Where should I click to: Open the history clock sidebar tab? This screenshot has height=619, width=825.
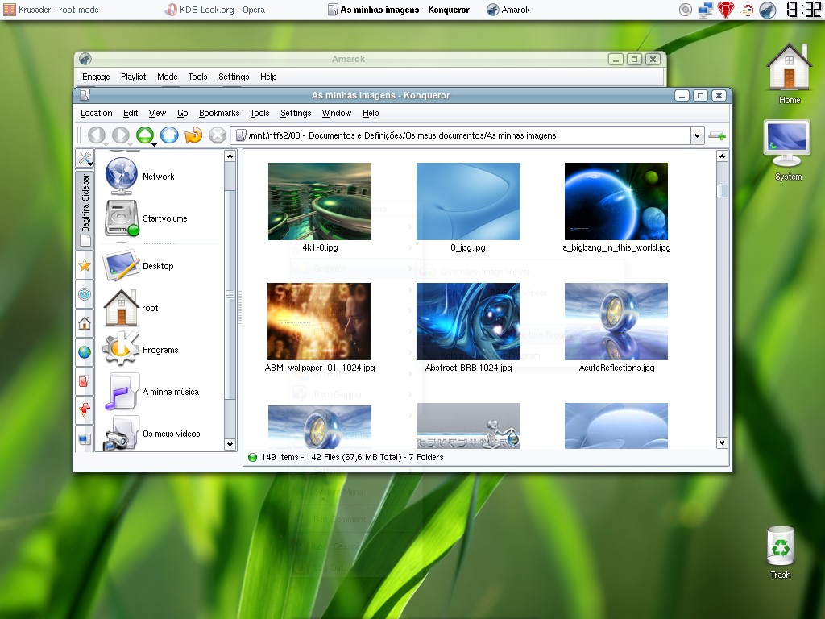pos(85,294)
